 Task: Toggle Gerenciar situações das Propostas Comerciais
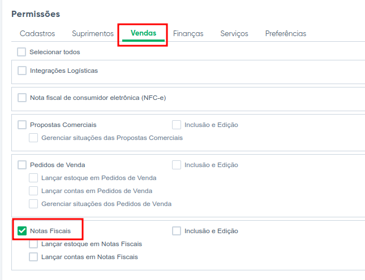33,138
